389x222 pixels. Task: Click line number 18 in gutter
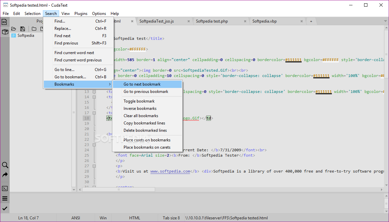[x=87, y=118]
